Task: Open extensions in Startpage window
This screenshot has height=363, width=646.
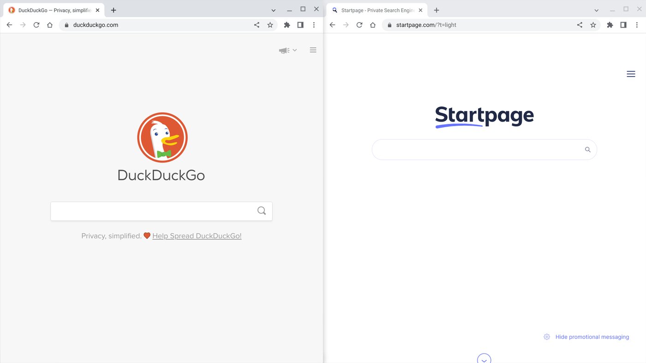Action: click(610, 25)
